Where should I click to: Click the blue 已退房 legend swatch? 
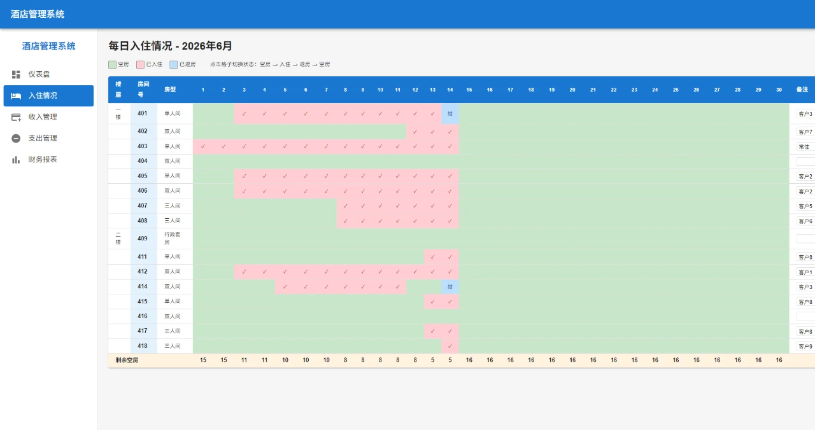click(174, 64)
